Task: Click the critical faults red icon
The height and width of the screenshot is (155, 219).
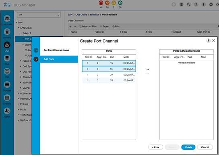Action: (101, 3)
